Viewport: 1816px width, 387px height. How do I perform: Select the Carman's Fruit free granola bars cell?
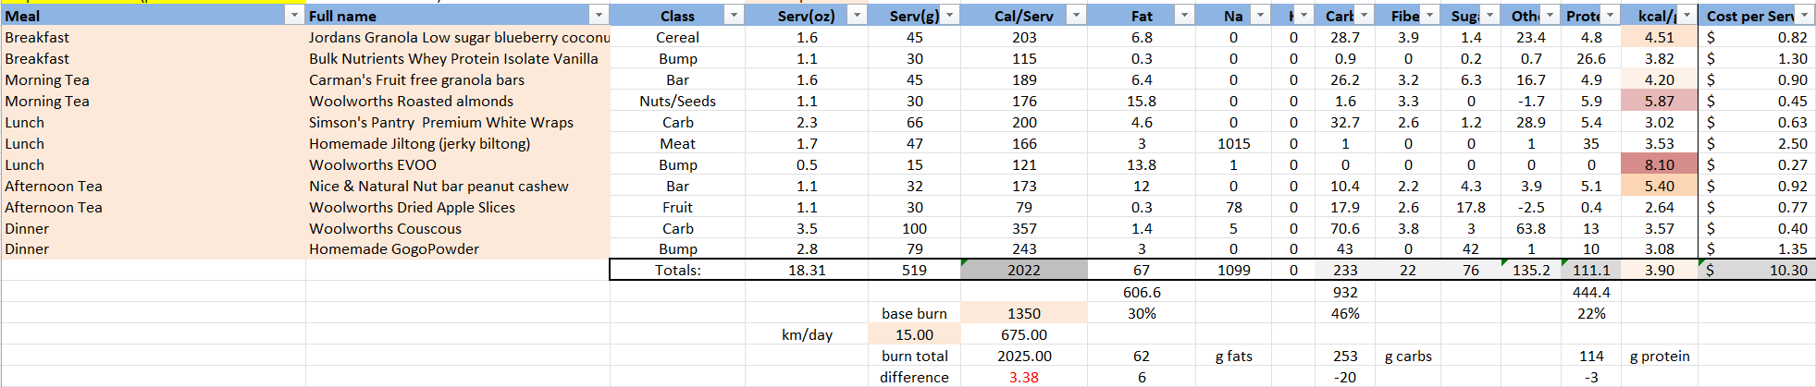click(458, 79)
